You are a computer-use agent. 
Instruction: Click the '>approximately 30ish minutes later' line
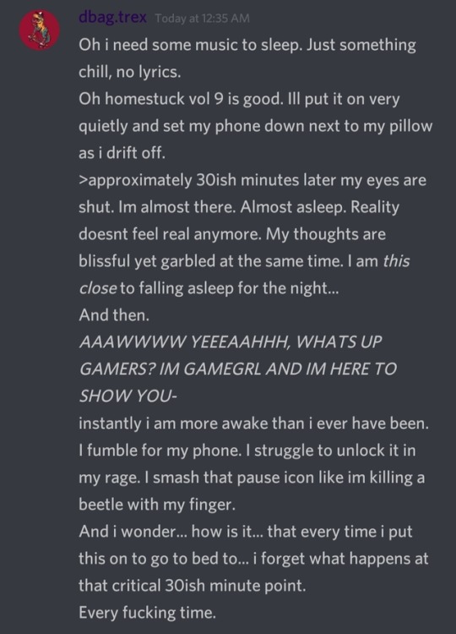(252, 180)
